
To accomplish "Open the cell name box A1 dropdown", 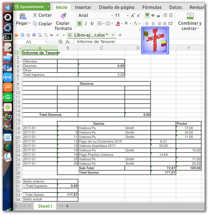I will (46, 42).
